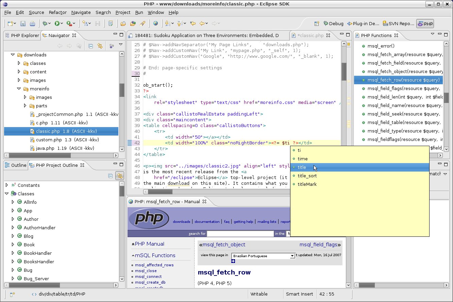Click the Navigator vertical scrollbar thumb
The height and width of the screenshot is (302, 453).
click(x=122, y=90)
